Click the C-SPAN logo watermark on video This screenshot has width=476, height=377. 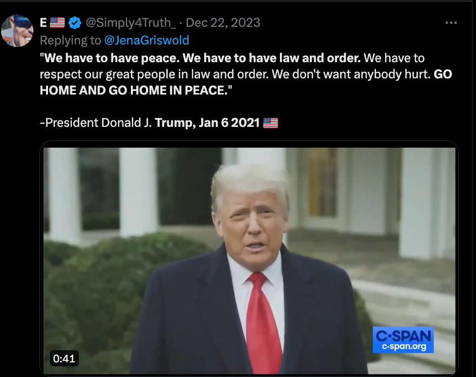click(403, 340)
